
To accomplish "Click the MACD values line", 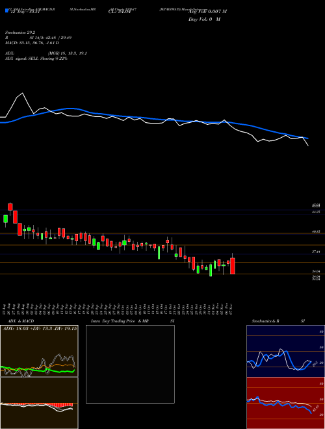I will click(x=32, y=43).
